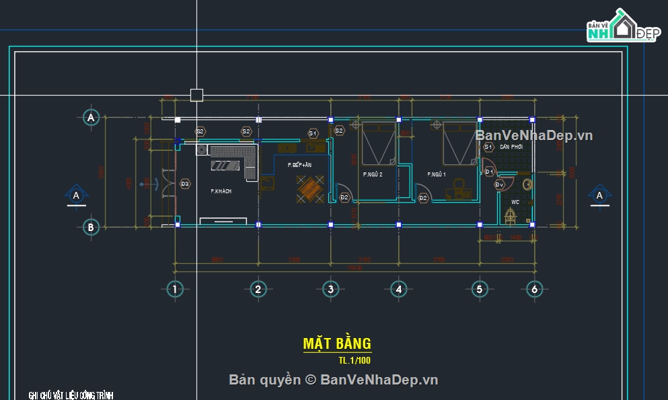The image size is (668, 400).
Task: Select the Đv door tag by WC
Action: click(x=499, y=185)
